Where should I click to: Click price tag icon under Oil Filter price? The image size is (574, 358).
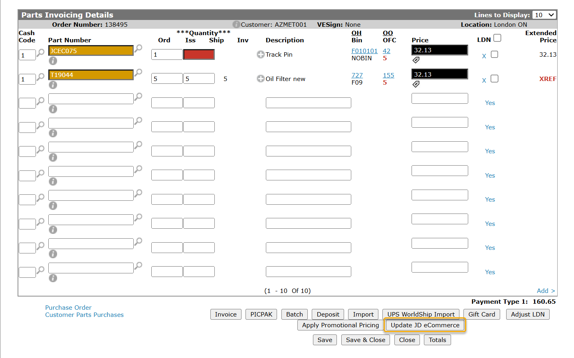pyautogui.click(x=416, y=84)
